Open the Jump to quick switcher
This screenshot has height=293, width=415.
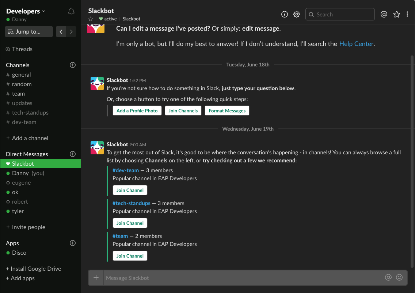(29, 31)
